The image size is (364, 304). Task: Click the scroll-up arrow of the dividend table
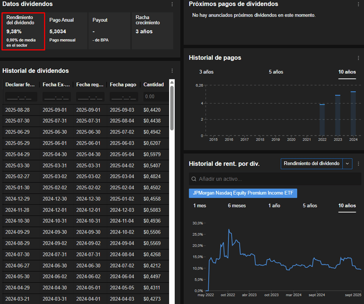pyautogui.click(x=172, y=82)
